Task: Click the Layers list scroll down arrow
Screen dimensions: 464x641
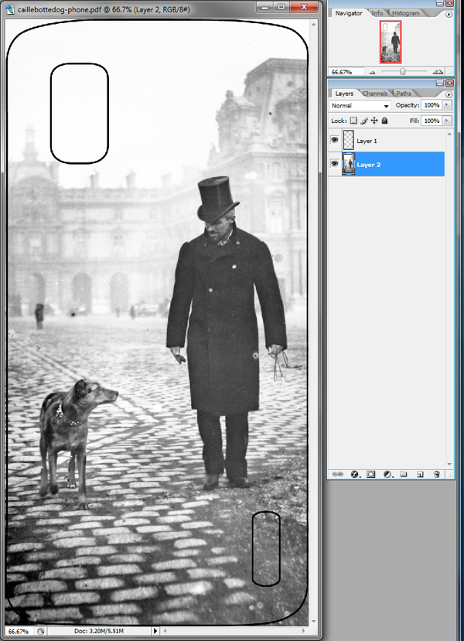Action: 449,465
